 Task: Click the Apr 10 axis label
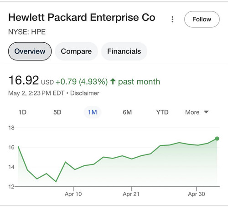coord(73,194)
